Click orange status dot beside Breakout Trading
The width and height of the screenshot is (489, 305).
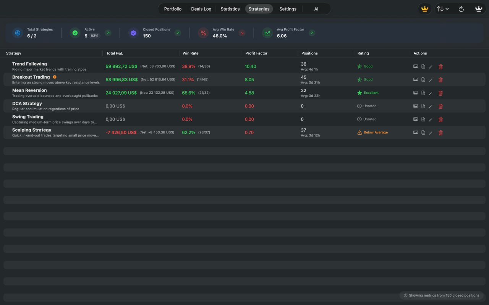coord(55,77)
